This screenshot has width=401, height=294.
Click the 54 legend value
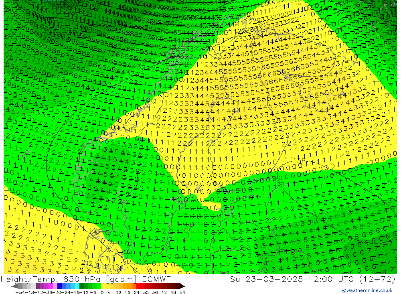[182, 292]
